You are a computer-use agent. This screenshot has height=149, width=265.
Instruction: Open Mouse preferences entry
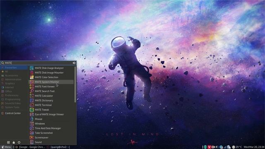[x=51, y=119]
